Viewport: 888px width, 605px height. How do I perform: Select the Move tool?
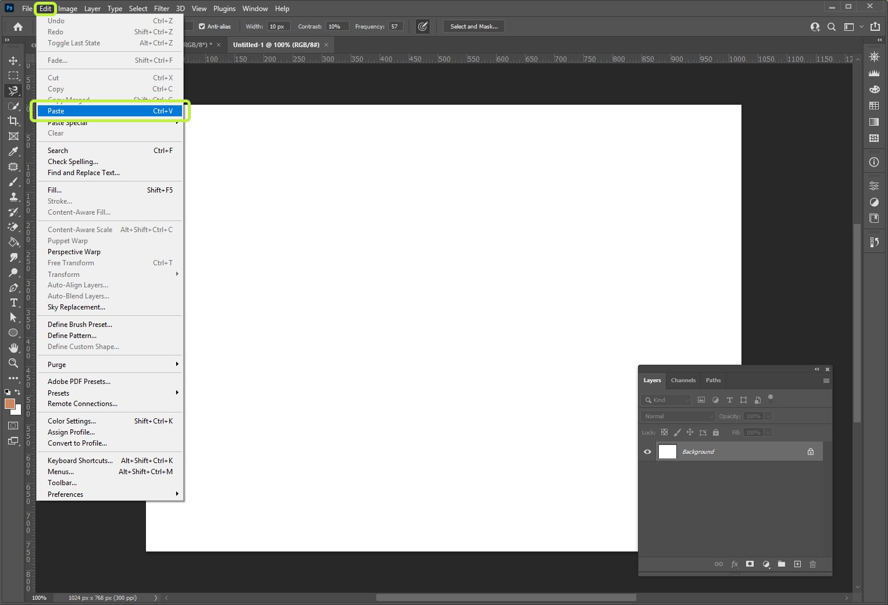tap(13, 61)
